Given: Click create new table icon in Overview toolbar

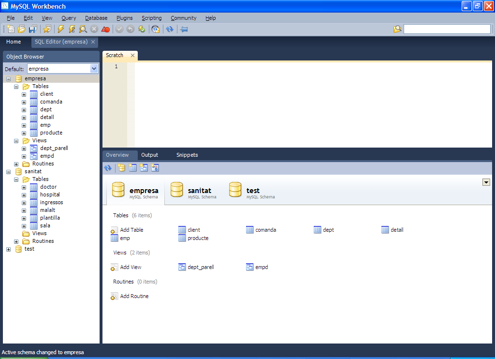Looking at the screenshot, I should point(132,168).
